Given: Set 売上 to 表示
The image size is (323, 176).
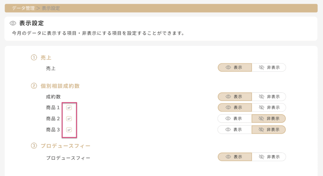Looking at the screenshot, I should (x=235, y=68).
